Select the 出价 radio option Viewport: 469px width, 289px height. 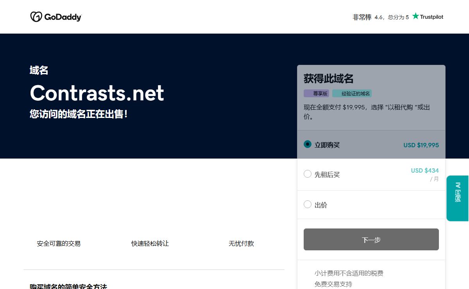click(x=308, y=204)
